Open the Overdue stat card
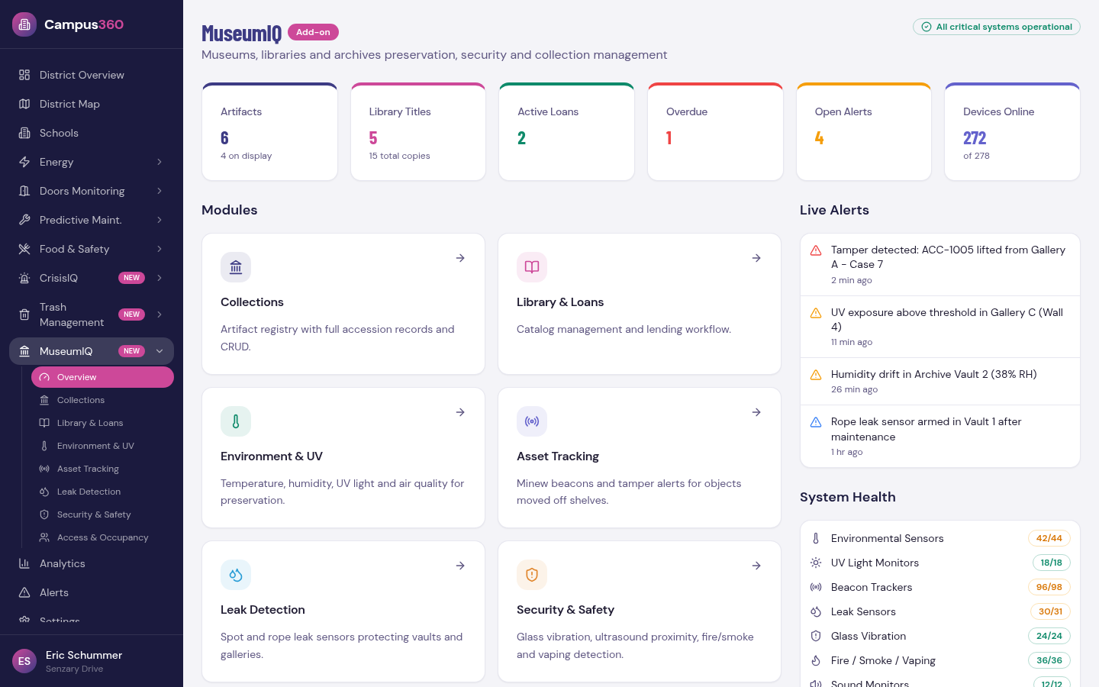 click(715, 131)
